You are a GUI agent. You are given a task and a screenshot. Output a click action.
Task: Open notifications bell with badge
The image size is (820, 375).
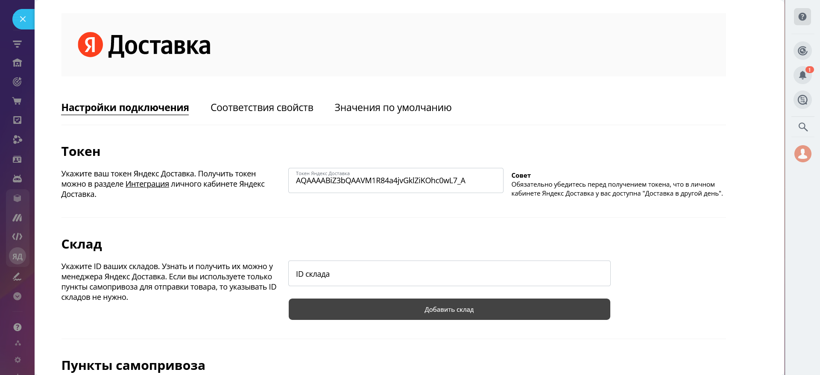coord(802,75)
